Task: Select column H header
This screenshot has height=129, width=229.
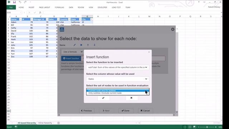Action: 98,16
